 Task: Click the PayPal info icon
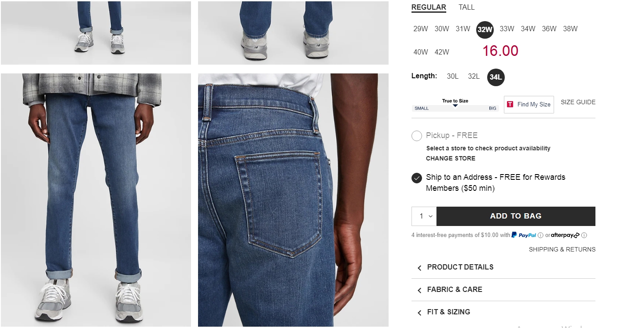click(x=540, y=235)
